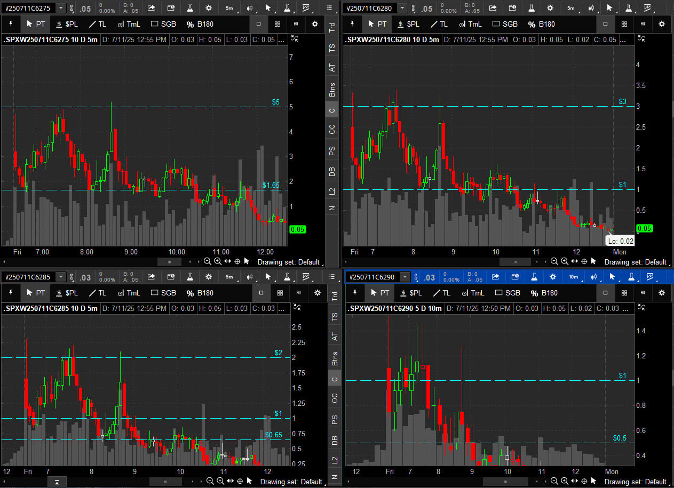Toggle the four-square grid view on C6290 toolbar

[624, 293]
